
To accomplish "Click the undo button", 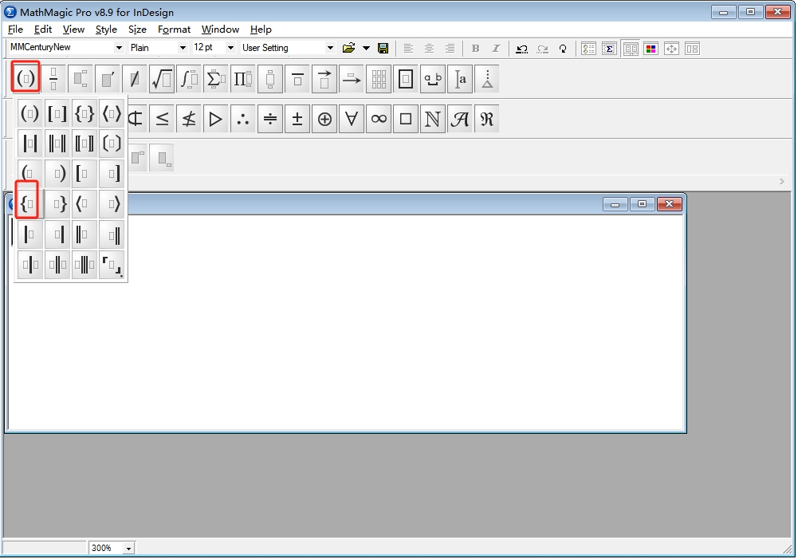I will (x=522, y=48).
